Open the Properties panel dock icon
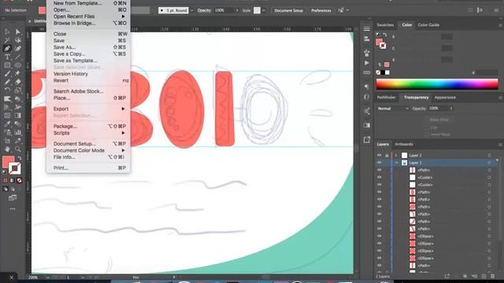 click(367, 28)
